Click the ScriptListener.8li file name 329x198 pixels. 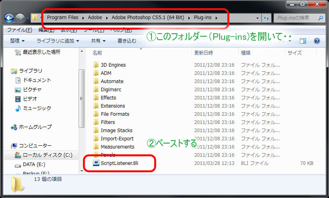(119, 163)
